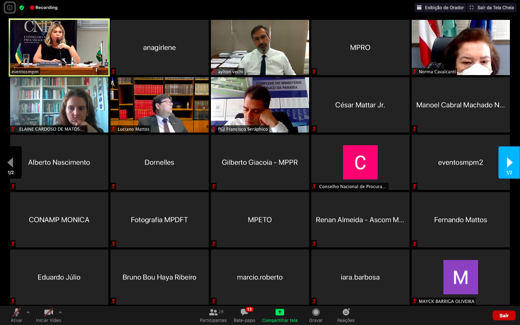520x325 pixels.
Task: Select Luciano Mattos video tile
Action: pyautogui.click(x=159, y=105)
